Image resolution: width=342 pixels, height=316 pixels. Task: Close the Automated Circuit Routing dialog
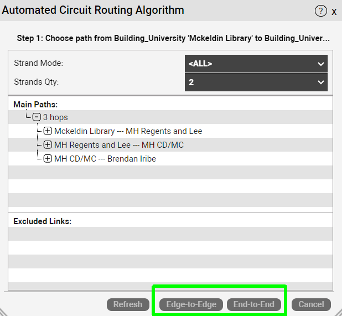click(334, 12)
